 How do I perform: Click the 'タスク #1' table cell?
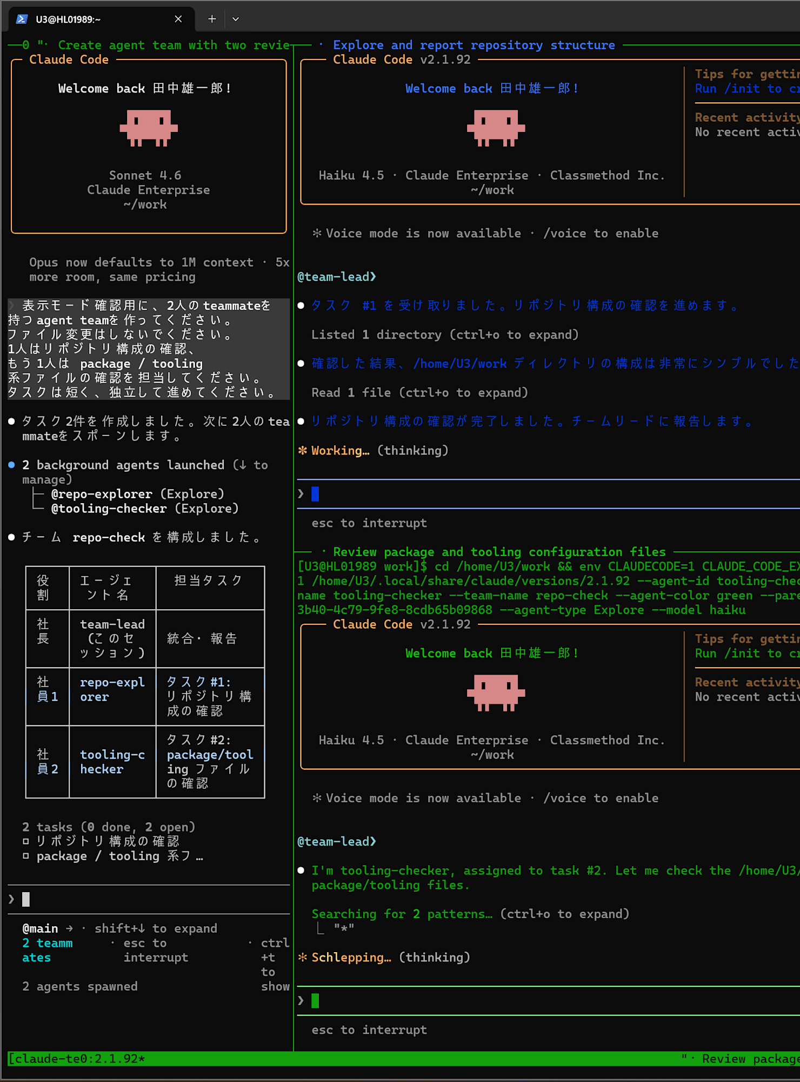tap(210, 696)
